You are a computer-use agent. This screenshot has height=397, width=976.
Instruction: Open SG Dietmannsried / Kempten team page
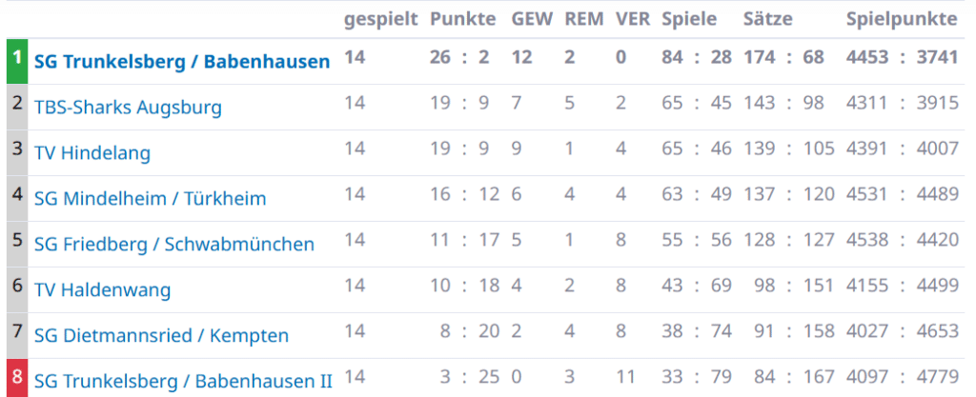click(x=161, y=335)
